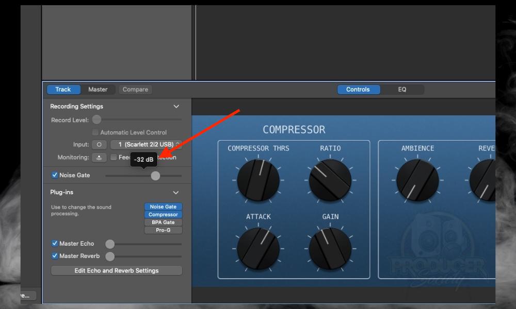Enable Automatic Level Control checkbox
The height and width of the screenshot is (309, 516).
[x=95, y=132]
